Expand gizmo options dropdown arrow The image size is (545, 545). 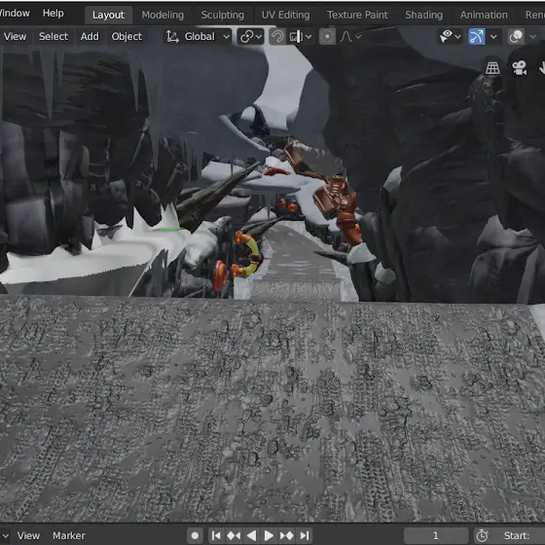click(x=493, y=37)
